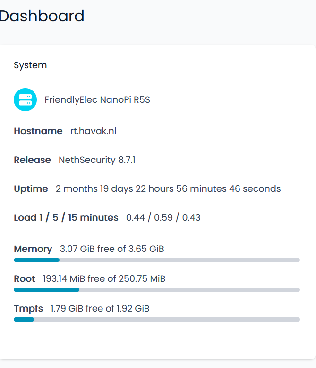The width and height of the screenshot is (316, 368).
Task: Click the Root storage progress bar
Action: [x=157, y=290]
